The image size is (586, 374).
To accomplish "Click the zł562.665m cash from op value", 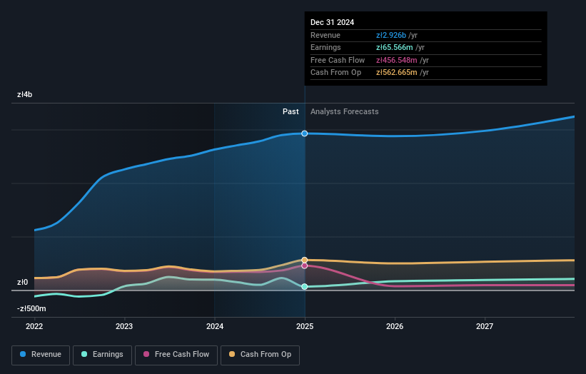I will coord(397,73).
